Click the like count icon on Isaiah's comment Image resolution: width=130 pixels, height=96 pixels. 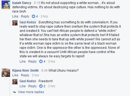pos(33,16)
